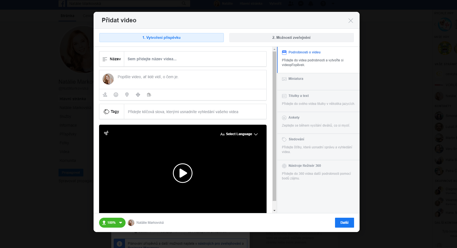
Task: Click the Režisér 360 globe icon
Action: (284, 166)
